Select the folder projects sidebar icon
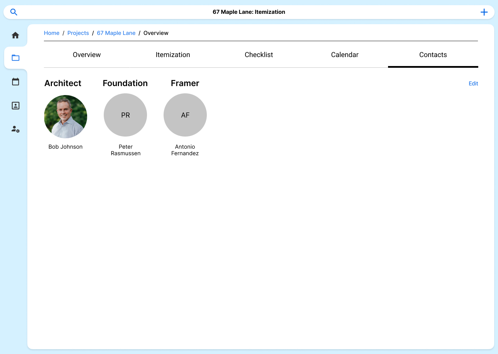This screenshot has height=354, width=498. click(x=16, y=58)
